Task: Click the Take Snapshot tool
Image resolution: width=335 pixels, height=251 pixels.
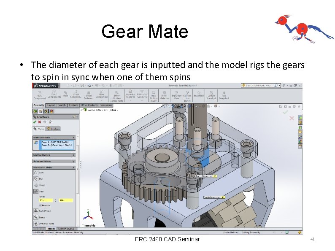Action: (224, 95)
